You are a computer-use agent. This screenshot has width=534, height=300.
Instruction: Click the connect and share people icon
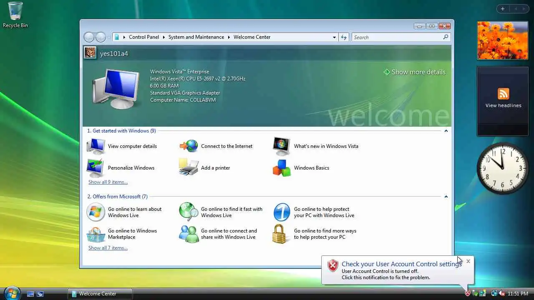pos(189,234)
